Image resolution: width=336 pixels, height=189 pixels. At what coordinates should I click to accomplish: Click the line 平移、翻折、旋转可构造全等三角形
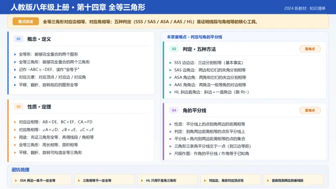click(50, 152)
